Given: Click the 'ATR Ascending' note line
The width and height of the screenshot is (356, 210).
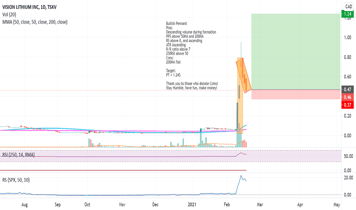Looking at the screenshot, I should [x=176, y=45].
